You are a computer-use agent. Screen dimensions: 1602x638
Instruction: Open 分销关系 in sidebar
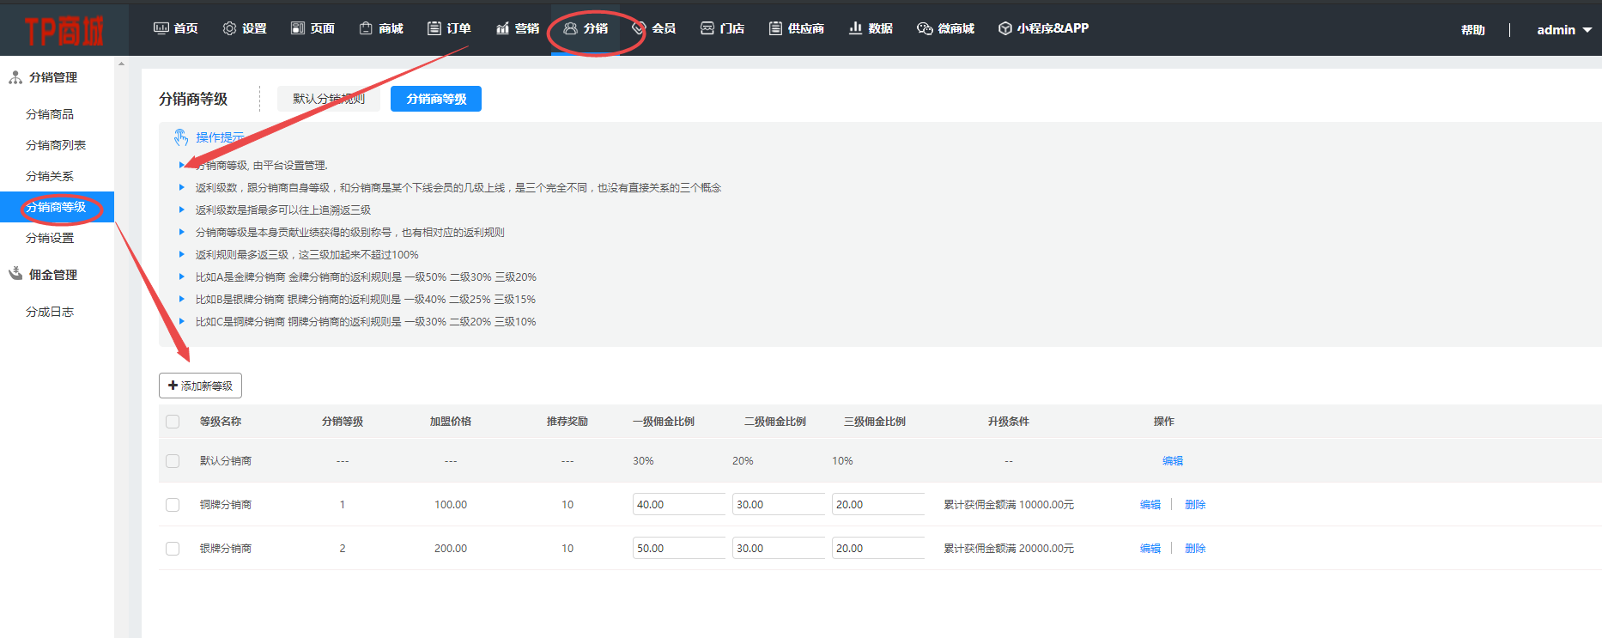pos(50,176)
